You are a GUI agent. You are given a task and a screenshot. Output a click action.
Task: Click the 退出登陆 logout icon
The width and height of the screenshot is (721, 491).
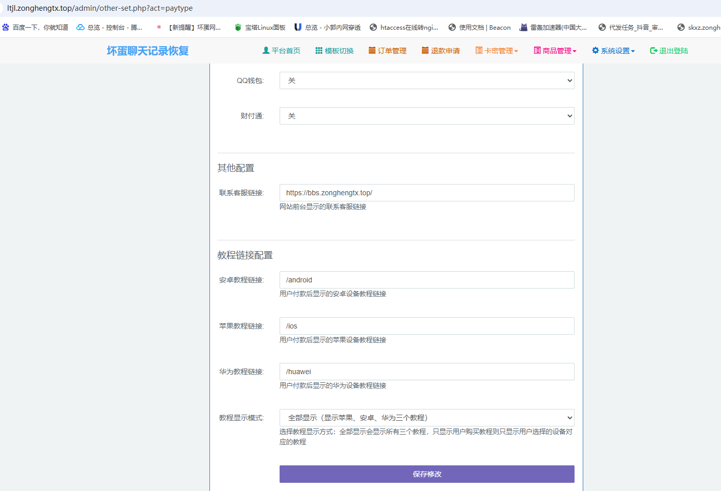pos(653,51)
